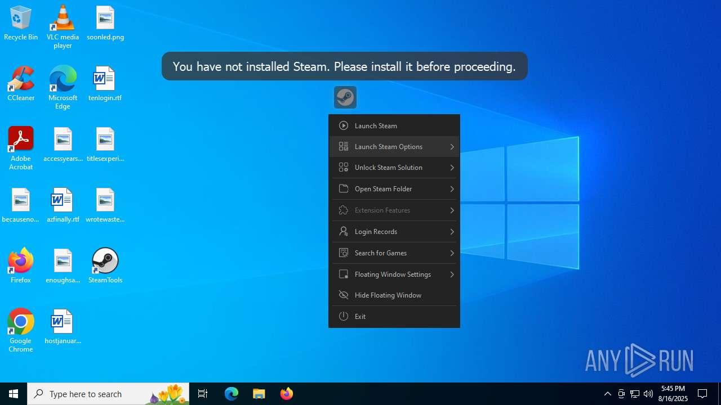The width and height of the screenshot is (721, 405).
Task: Expand the Extension Features submenu arrow
Action: coord(452,210)
